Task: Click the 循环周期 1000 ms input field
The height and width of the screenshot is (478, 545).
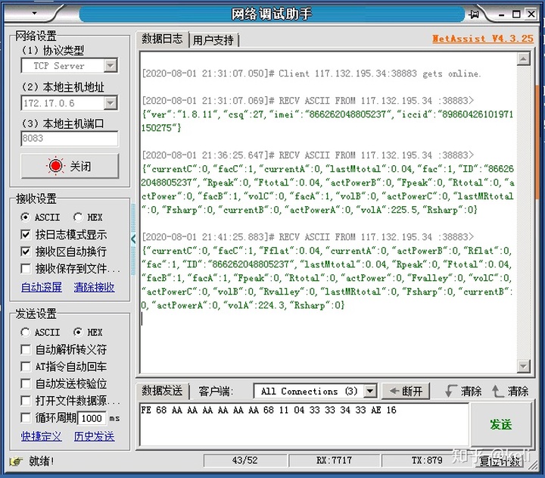Action: [92, 418]
